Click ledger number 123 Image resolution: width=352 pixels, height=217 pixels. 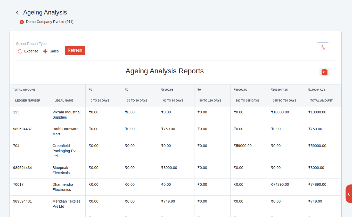point(16,112)
